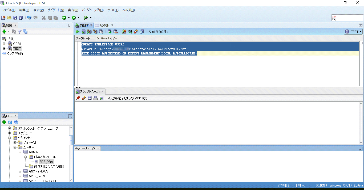Screen dimensions: 364x190
Task: Click the Run Script icon in worksheet toolbar
Action: pyautogui.click(x=83, y=32)
